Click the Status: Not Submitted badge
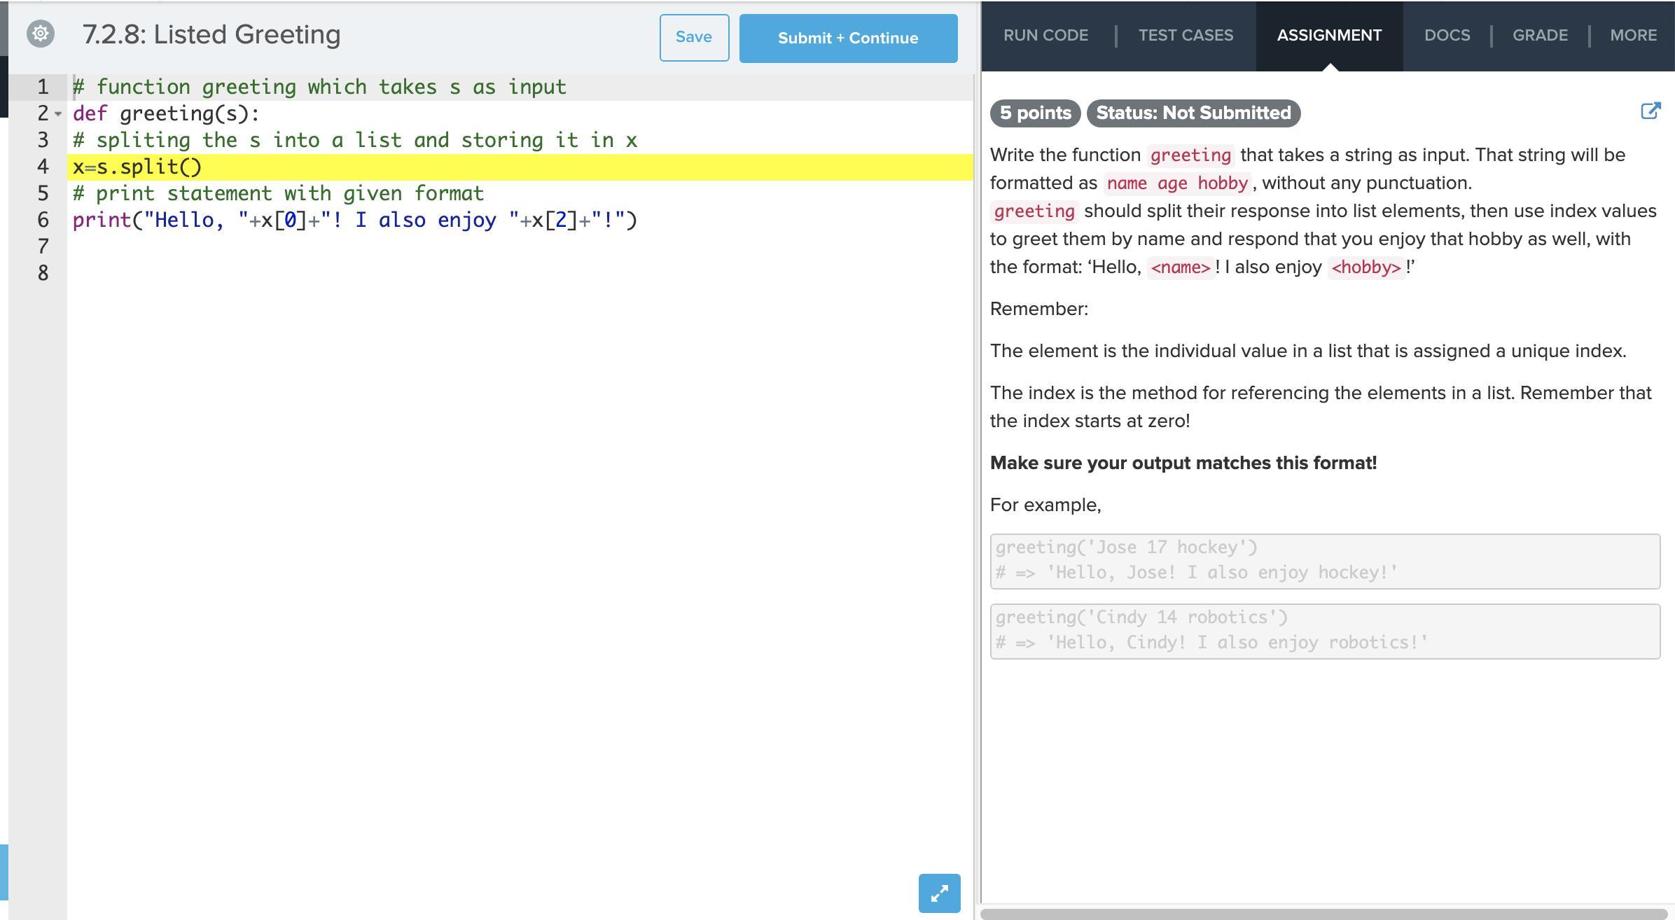The height and width of the screenshot is (920, 1675). point(1193,113)
